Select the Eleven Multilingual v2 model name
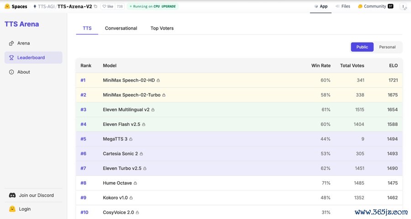Screen dimensions: 411x219 (126, 110)
